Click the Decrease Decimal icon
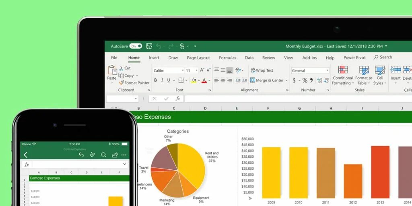Image resolution: width=412 pixels, height=206 pixels. click(x=326, y=80)
